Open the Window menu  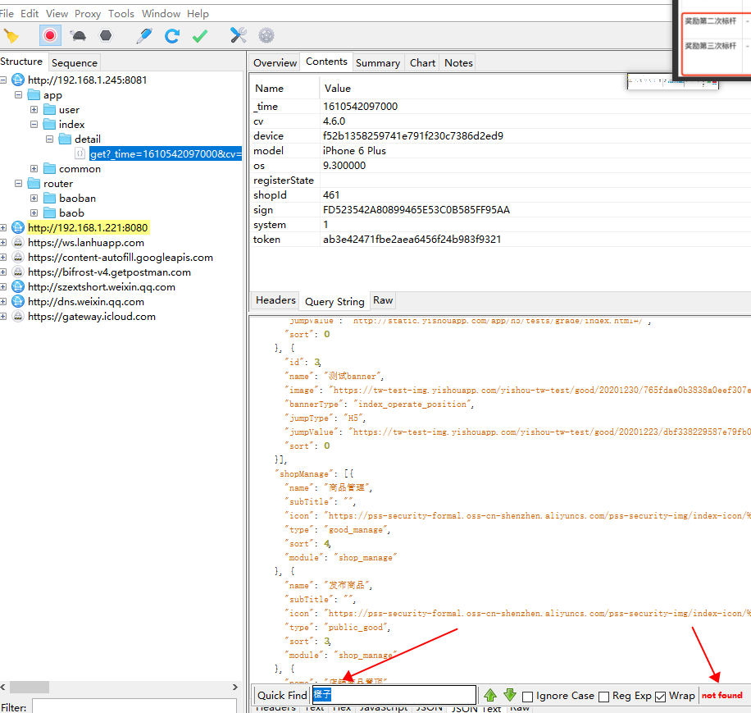161,14
